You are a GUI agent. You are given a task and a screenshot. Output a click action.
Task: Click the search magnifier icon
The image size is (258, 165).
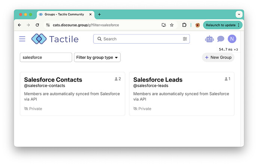click(99, 39)
